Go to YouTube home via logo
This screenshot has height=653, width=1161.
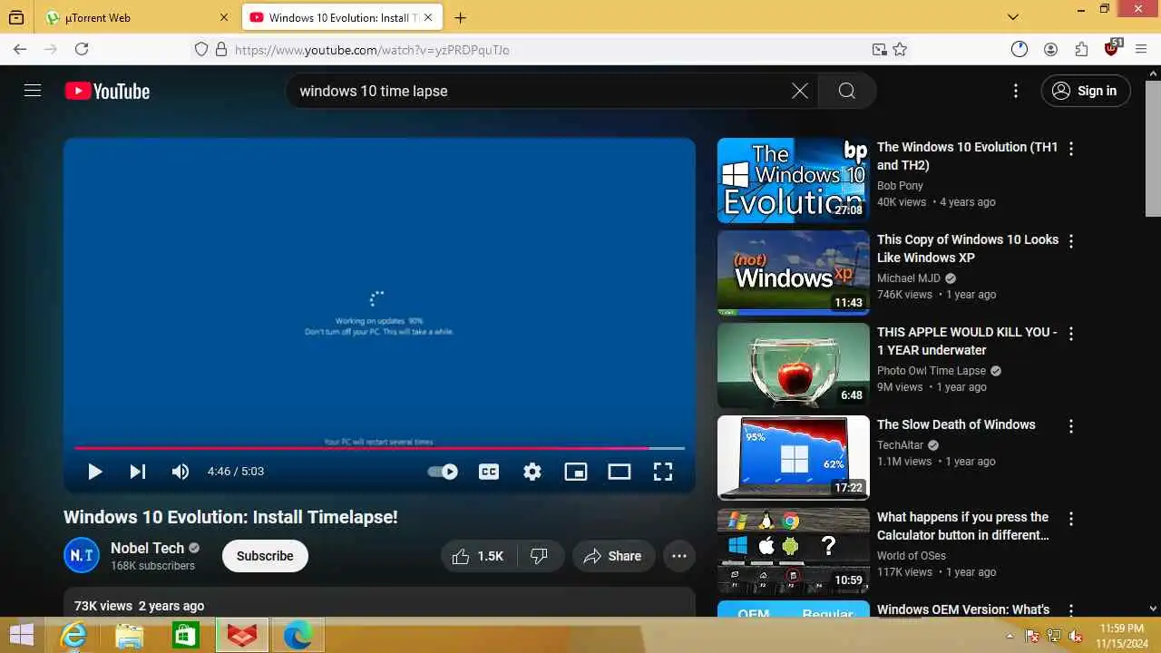pyautogui.click(x=107, y=91)
